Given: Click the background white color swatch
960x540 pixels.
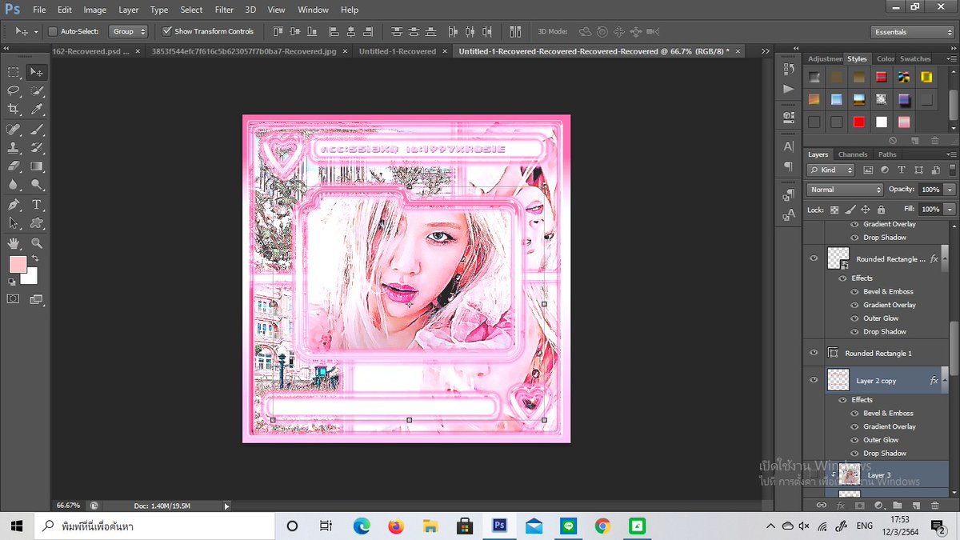Looking at the screenshot, I should [32, 278].
